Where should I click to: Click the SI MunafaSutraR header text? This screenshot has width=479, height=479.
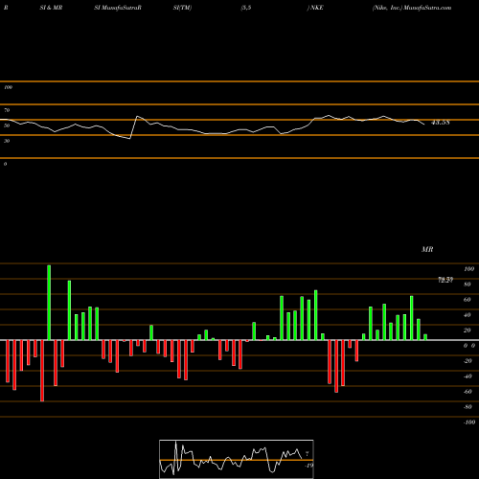(118, 8)
